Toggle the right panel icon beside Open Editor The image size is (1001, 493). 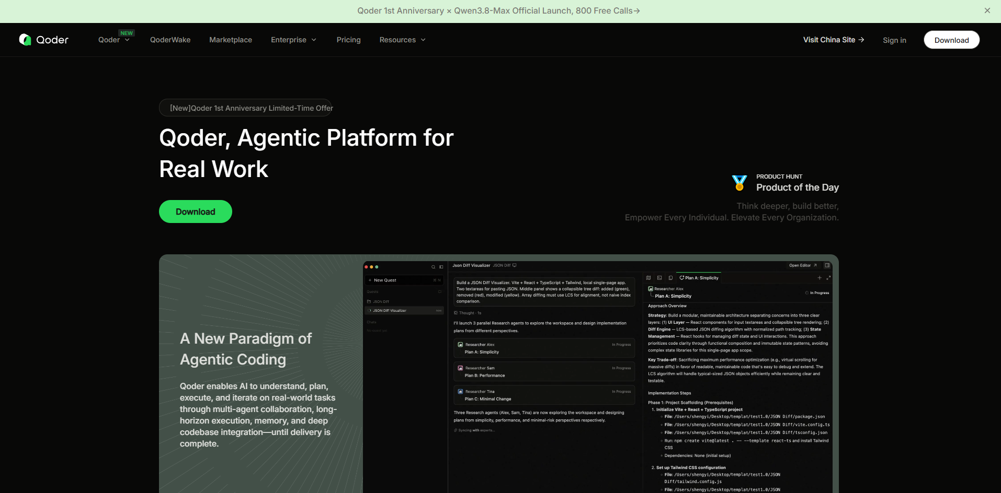[x=827, y=265]
